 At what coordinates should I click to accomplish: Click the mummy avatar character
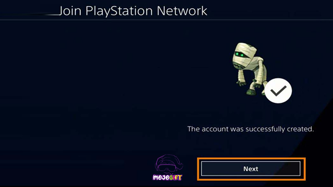(x=250, y=69)
